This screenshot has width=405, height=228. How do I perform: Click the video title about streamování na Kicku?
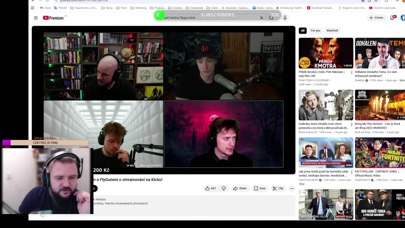click(128, 180)
